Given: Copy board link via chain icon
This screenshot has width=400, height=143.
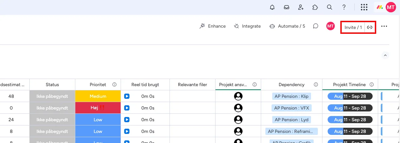Looking at the screenshot, I should (370, 27).
